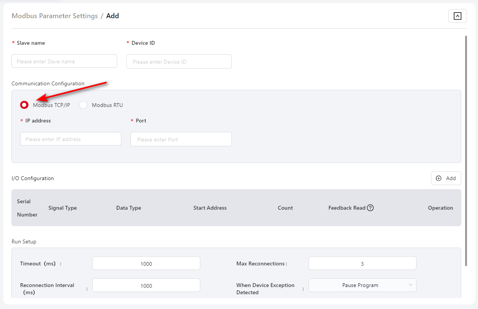
Task: Select the Port input field
Action: [x=181, y=139]
